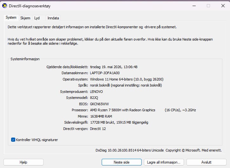Click AMD Ryzen 7 5800H processor text

pos(123,110)
